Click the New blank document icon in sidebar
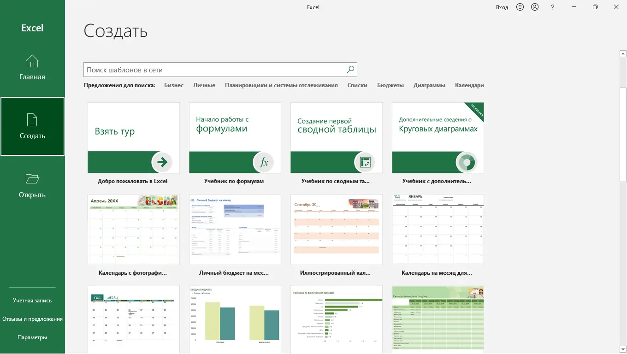This screenshot has width=627, height=354. [32, 120]
